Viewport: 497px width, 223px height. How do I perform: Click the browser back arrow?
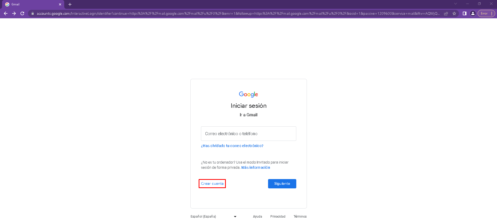click(6, 13)
